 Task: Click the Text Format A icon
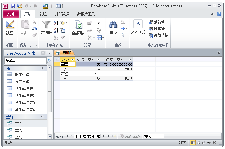point(138,24)
